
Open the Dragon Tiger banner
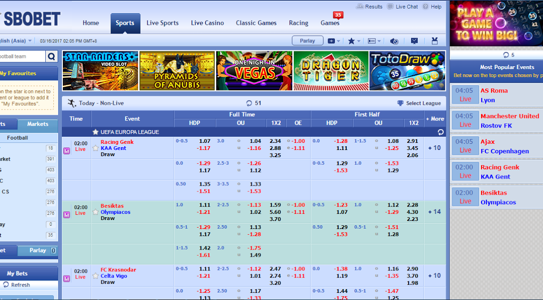[x=331, y=71]
